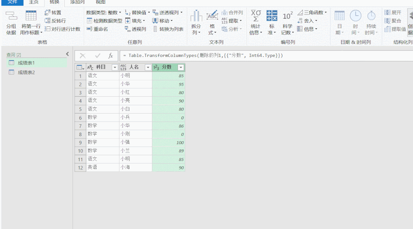Screen dimensions: 413x229
Task: Open table corner menu icon
Action: click(x=80, y=67)
